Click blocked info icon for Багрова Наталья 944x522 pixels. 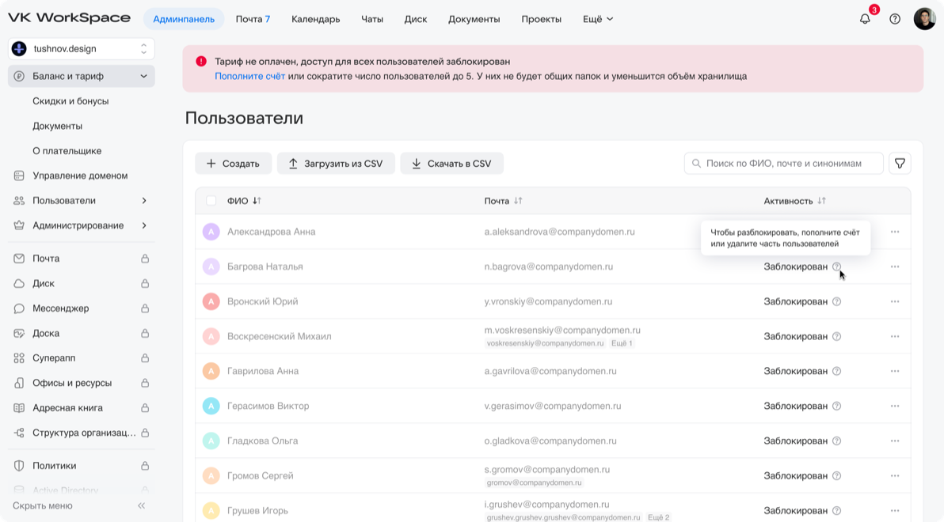point(837,267)
